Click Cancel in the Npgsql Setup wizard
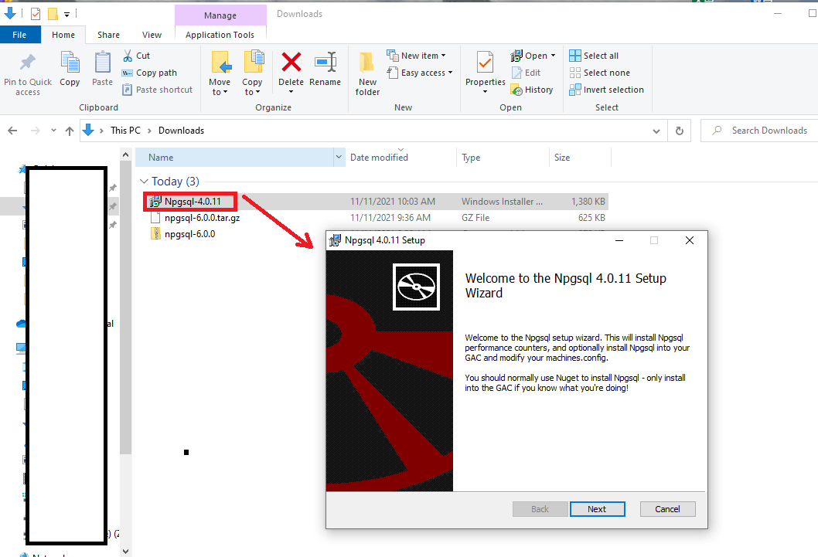 click(668, 509)
